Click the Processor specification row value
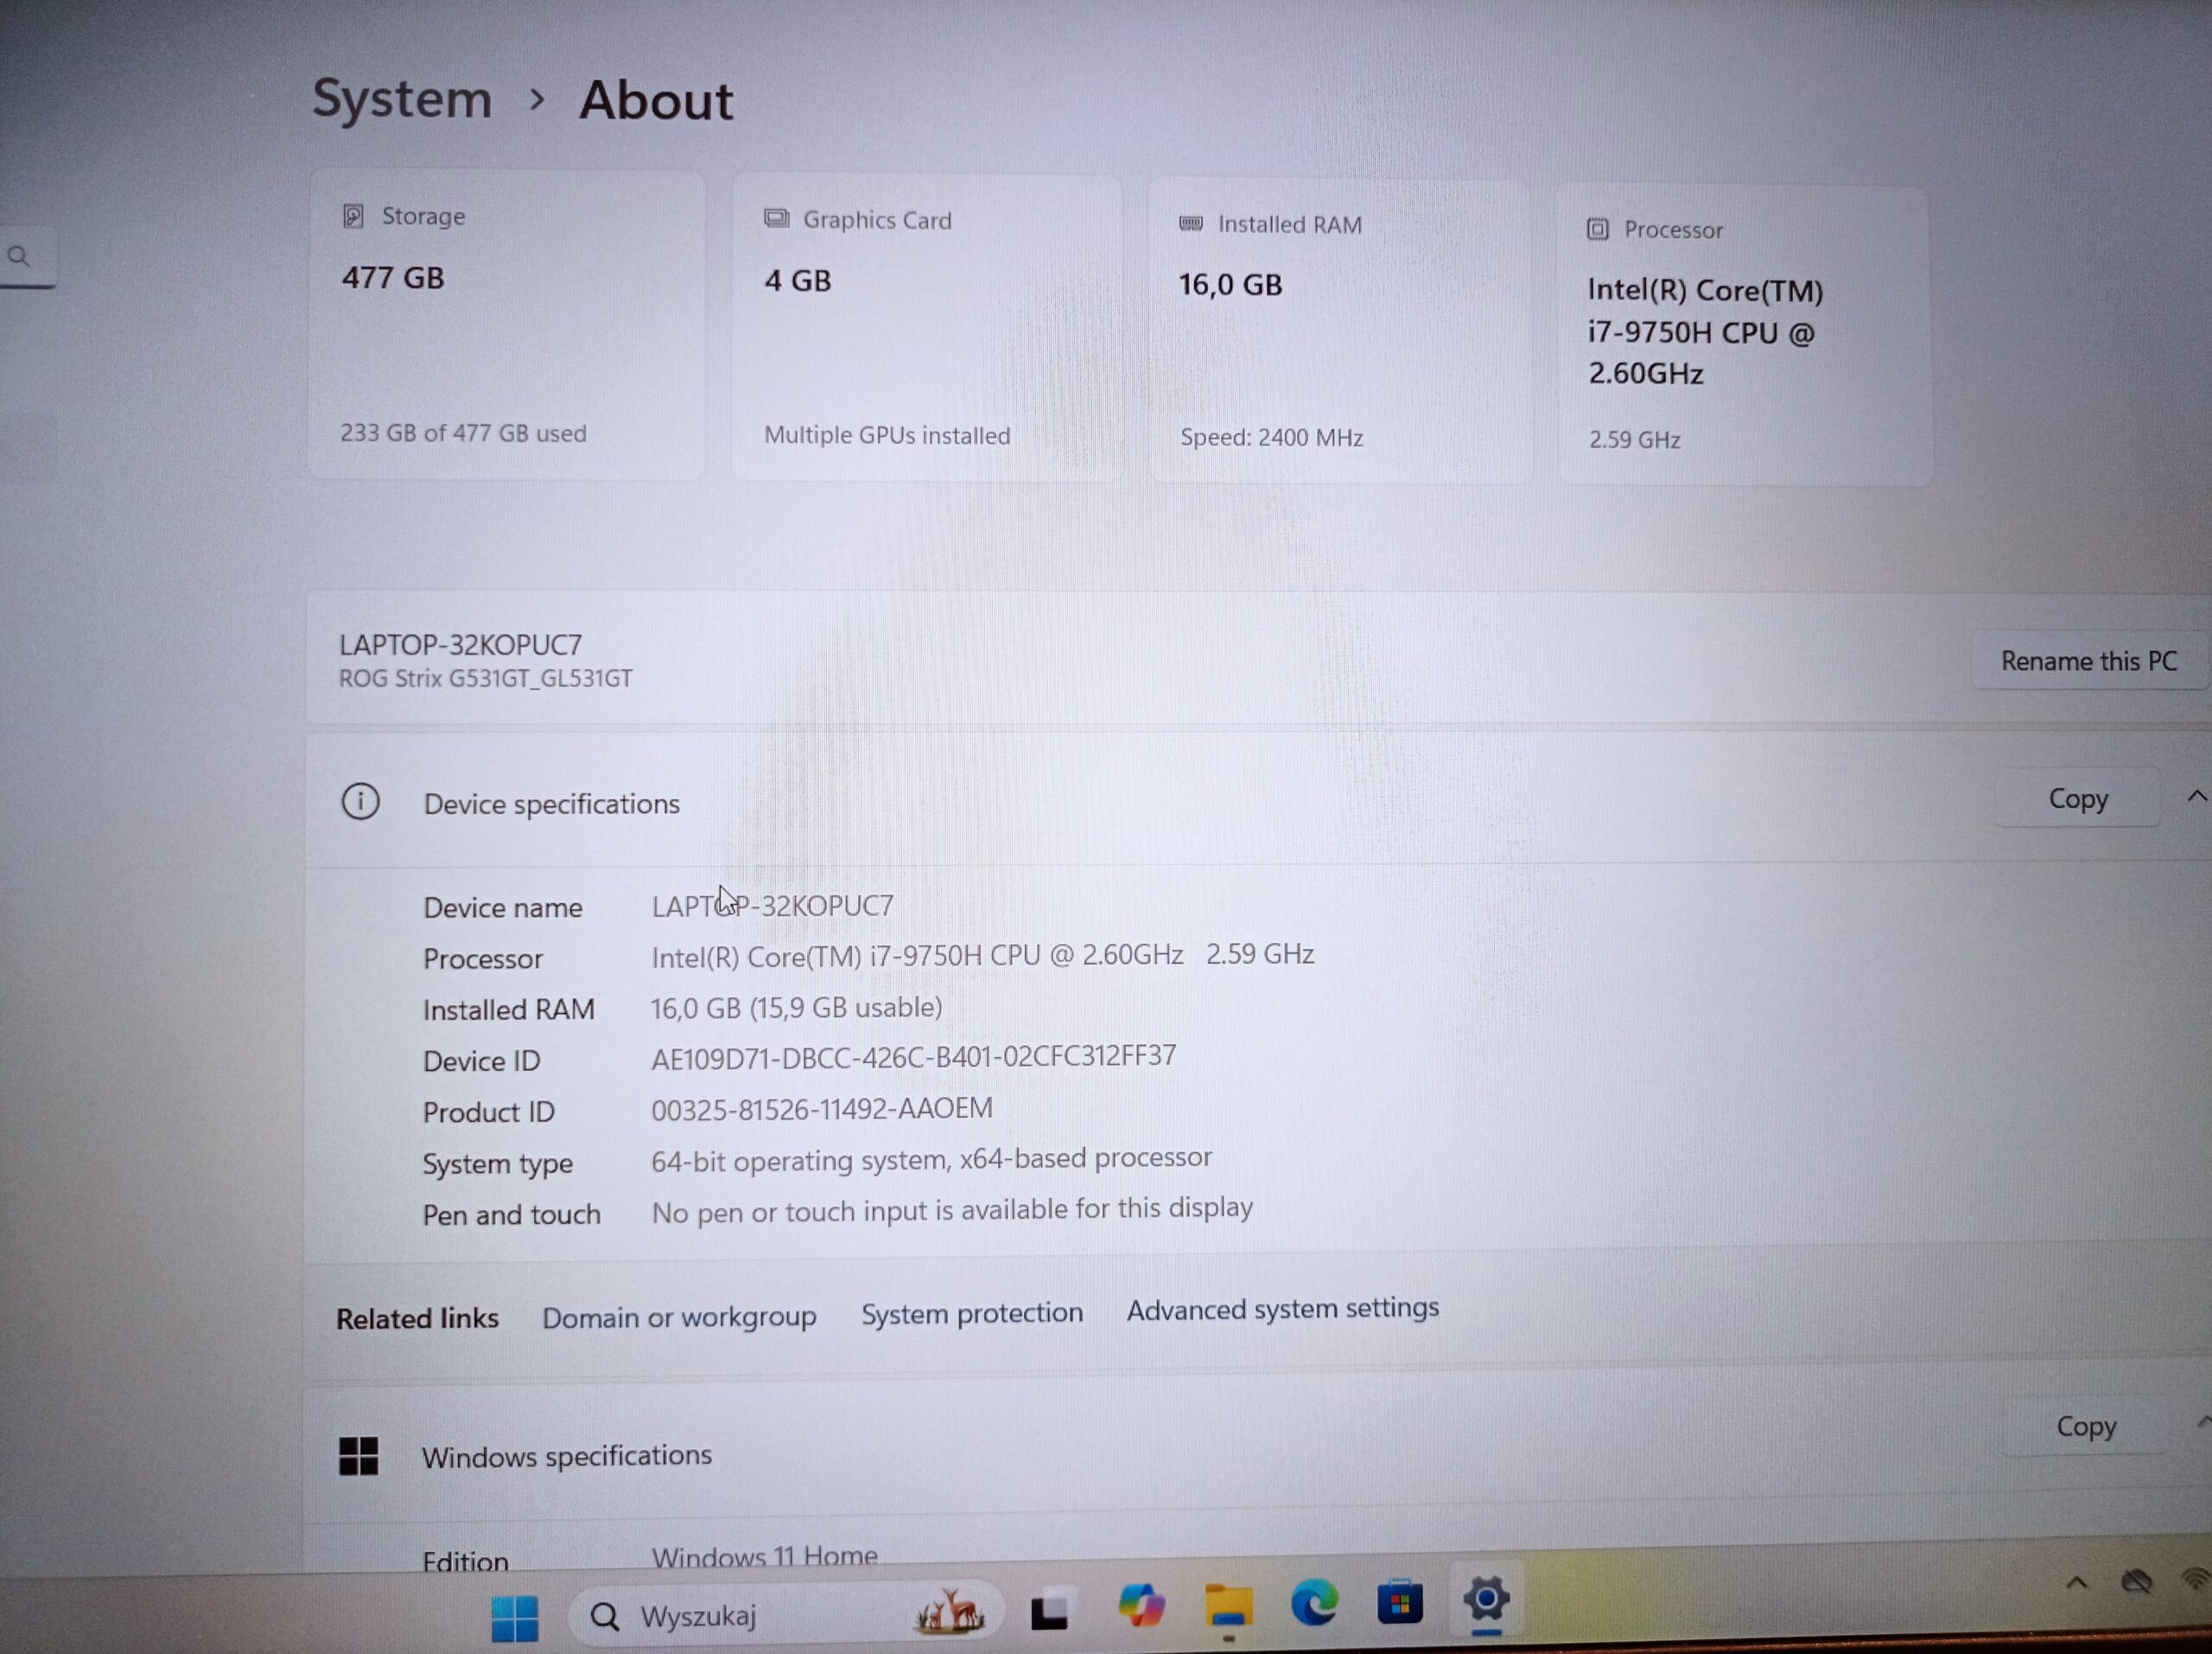The image size is (2212, 1654). click(982, 955)
